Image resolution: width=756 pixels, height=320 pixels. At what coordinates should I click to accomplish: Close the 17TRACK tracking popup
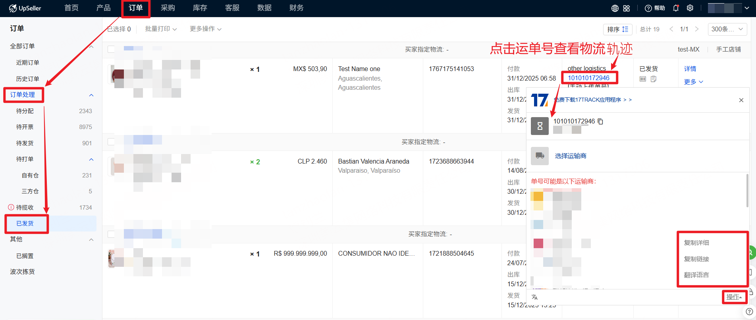click(x=741, y=100)
